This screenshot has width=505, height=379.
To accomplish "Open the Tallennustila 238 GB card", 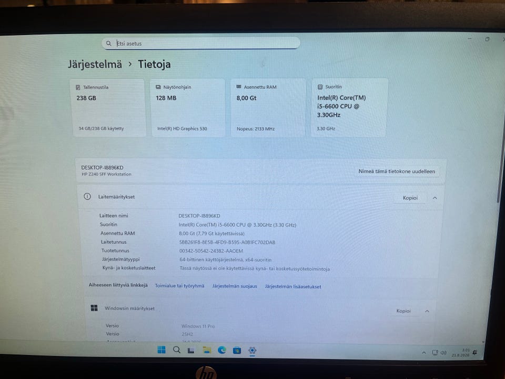I will [x=108, y=107].
